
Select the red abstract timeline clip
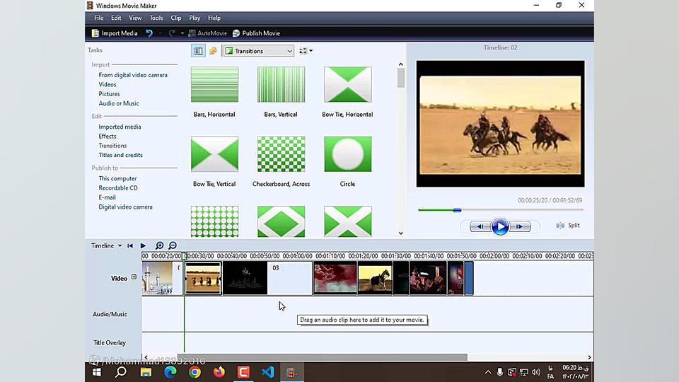point(335,278)
